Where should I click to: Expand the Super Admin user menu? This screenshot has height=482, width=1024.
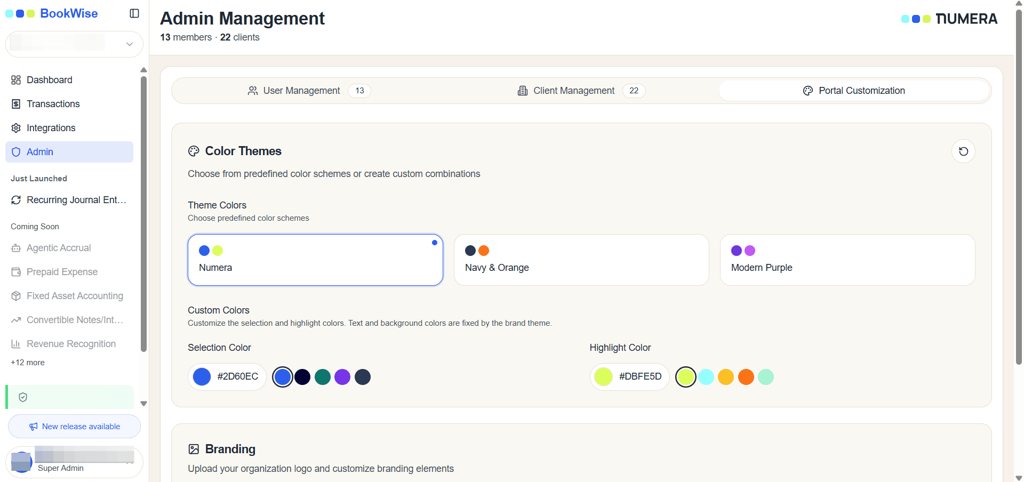point(74,462)
